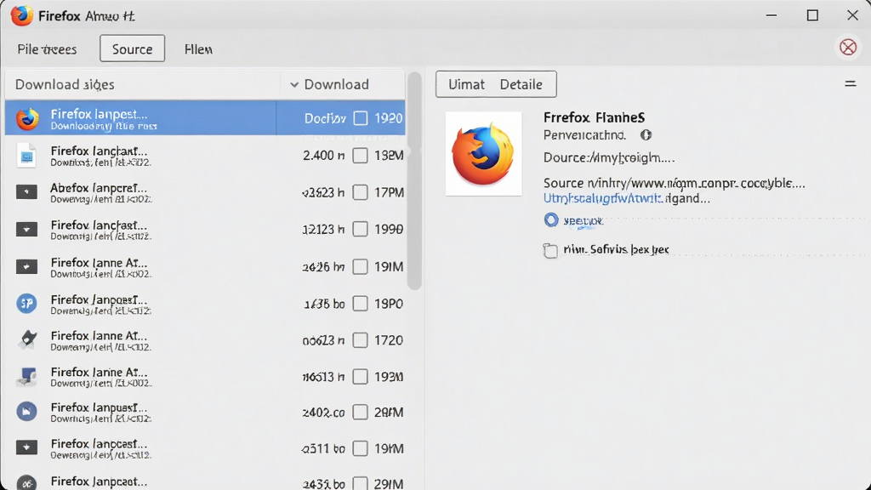Click the large Firefox logo thumbnail
Screen dimensions: 871x490
[483, 154]
